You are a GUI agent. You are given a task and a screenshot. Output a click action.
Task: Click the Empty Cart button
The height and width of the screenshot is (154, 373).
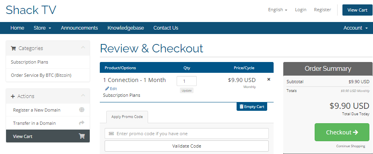(252, 106)
